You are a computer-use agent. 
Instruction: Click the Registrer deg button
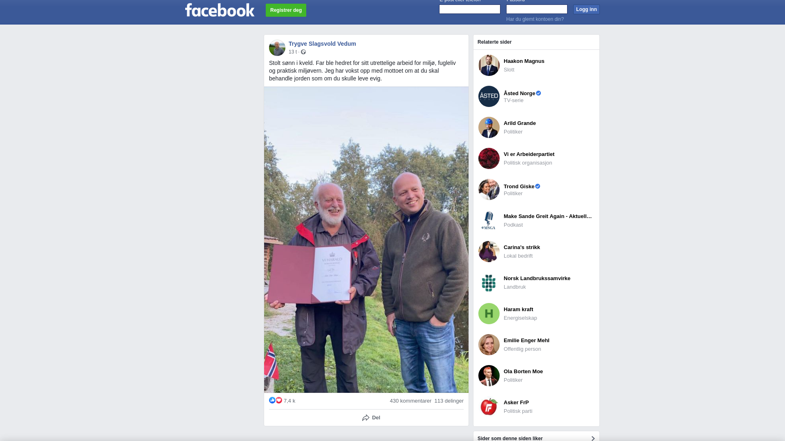(x=286, y=10)
